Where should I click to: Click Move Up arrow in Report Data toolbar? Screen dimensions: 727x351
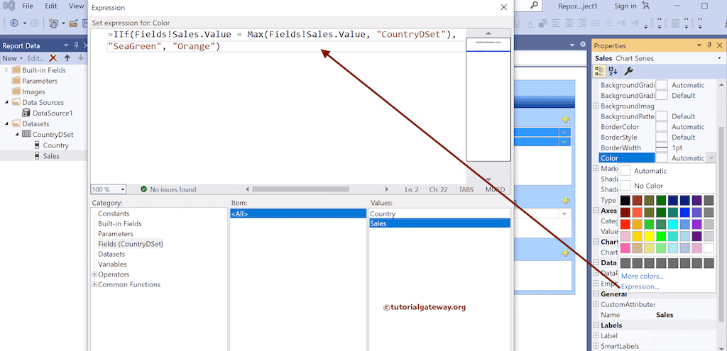coord(67,58)
